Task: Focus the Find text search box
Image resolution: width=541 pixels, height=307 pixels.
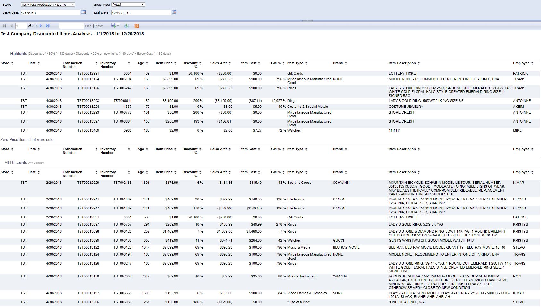Action: click(x=71, y=26)
